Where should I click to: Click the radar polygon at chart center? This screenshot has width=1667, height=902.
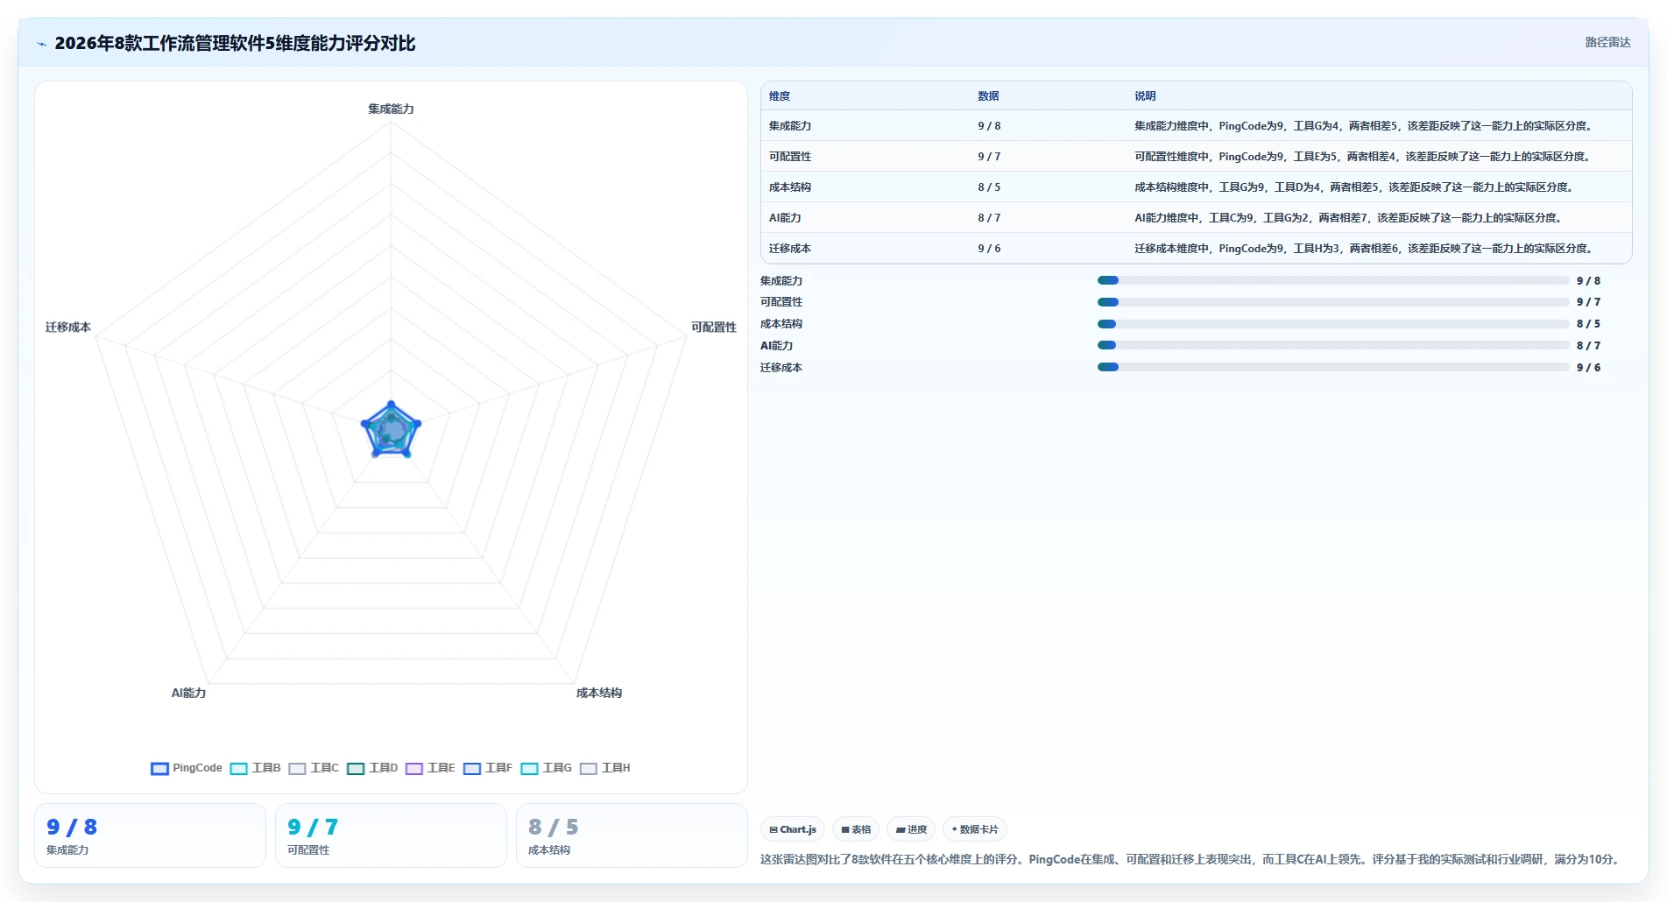(391, 430)
